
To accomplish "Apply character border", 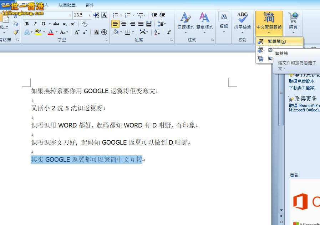I will [x=104, y=15].
